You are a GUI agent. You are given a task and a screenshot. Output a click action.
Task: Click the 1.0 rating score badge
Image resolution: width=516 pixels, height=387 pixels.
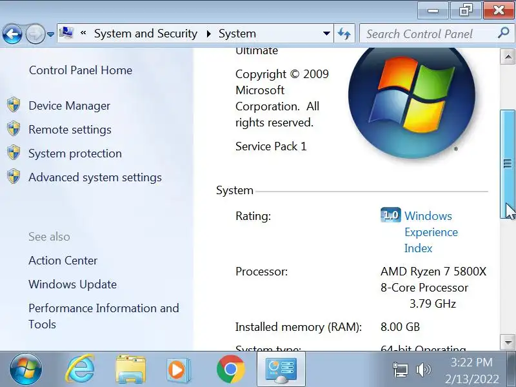tap(391, 215)
